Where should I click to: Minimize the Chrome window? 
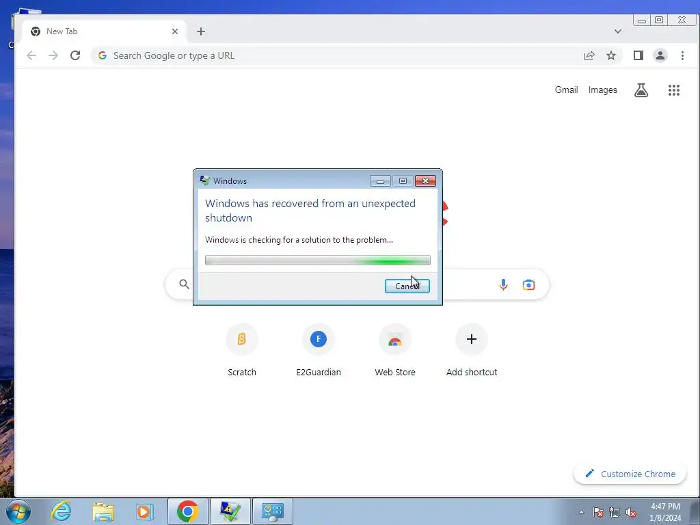click(x=641, y=20)
